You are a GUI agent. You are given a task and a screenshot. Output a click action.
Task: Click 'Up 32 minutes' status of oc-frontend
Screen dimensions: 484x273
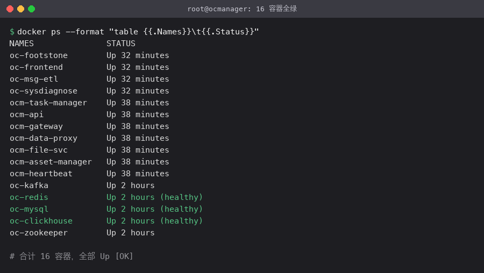(x=138, y=67)
